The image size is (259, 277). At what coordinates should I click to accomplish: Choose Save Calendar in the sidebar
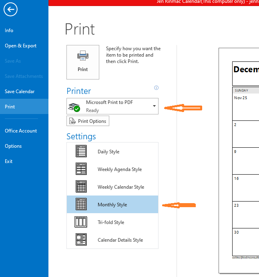click(x=20, y=92)
